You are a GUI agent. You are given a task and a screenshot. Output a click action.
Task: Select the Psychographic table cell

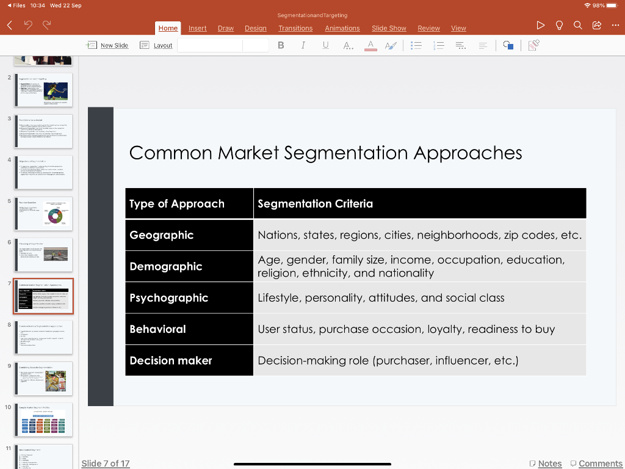point(189,298)
